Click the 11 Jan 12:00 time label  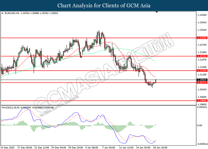pyautogui.click(x=126, y=148)
